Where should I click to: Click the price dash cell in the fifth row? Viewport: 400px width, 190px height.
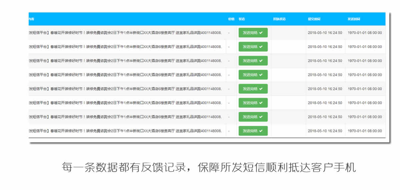229,89
